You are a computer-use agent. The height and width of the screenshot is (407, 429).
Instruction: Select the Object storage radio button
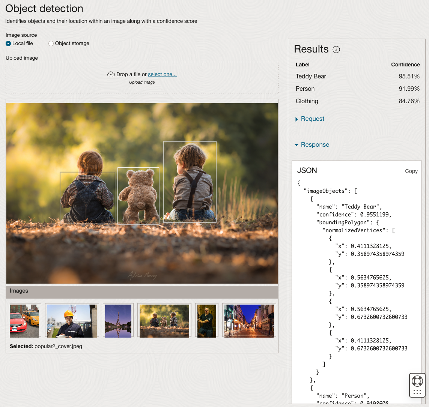(51, 44)
